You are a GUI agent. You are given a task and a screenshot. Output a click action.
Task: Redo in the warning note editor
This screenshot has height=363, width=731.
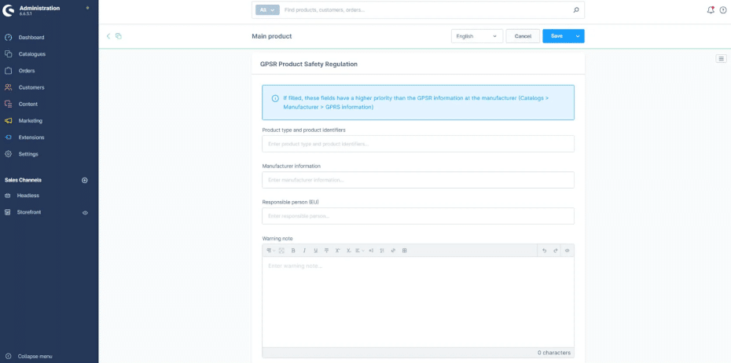pos(555,251)
